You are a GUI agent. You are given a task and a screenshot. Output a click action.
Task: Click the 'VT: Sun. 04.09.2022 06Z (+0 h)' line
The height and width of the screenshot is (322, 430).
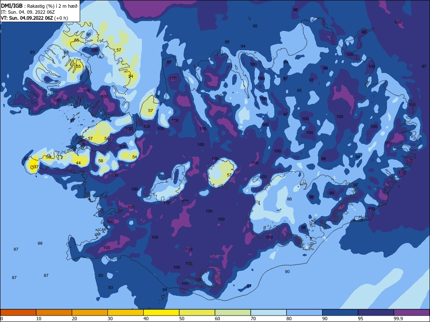[x=34, y=18]
